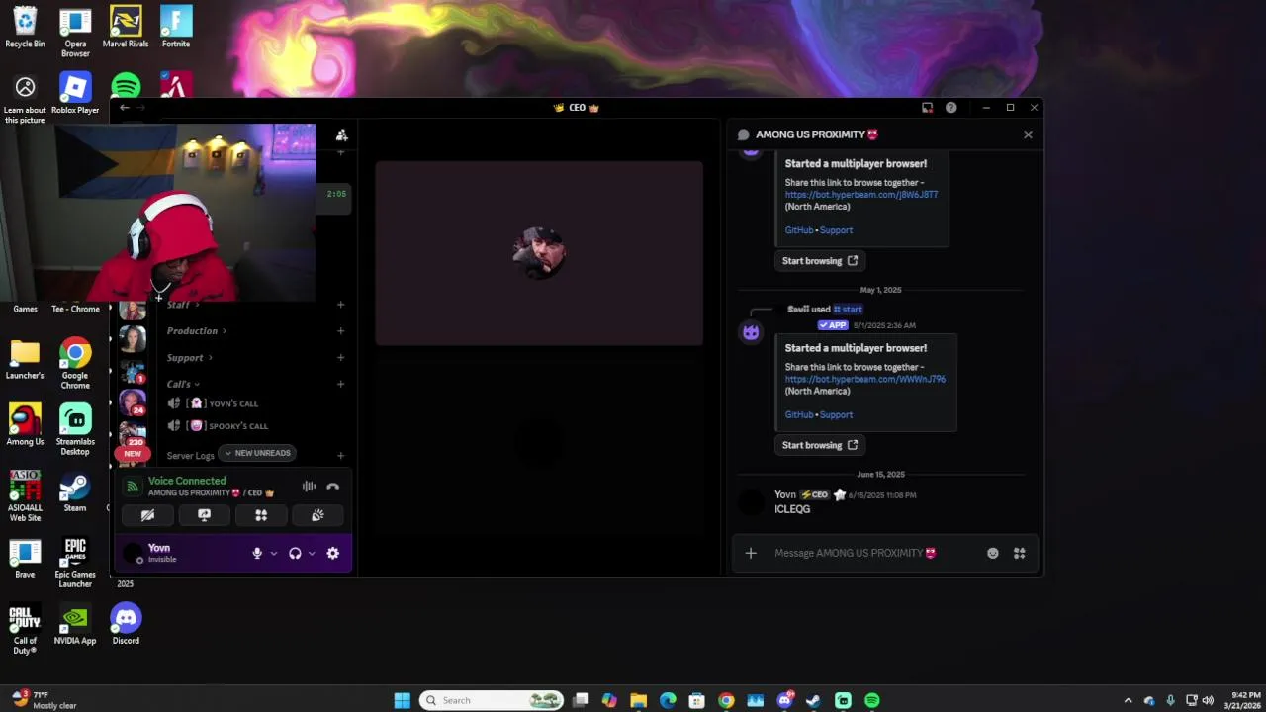The image size is (1266, 712).
Task: Open File Explorer from taskbar
Action: tap(638, 700)
